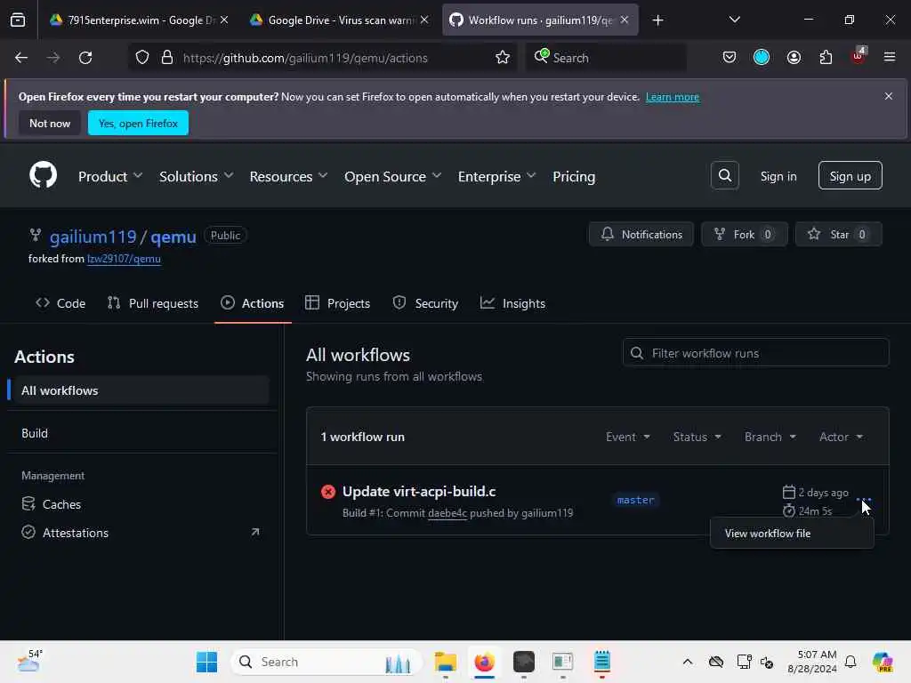
Task: Open the notification bell in system tray
Action: point(851,662)
